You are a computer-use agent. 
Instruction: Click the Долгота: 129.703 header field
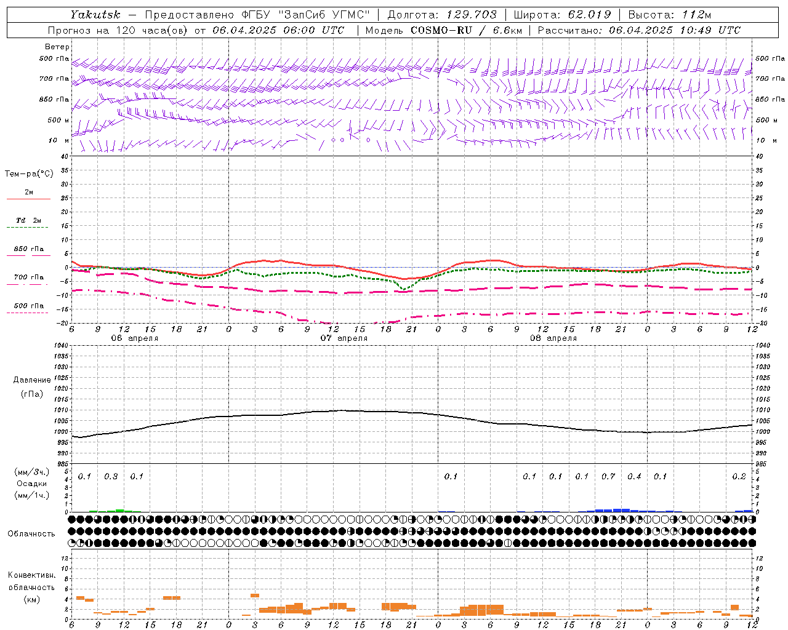[x=441, y=14]
